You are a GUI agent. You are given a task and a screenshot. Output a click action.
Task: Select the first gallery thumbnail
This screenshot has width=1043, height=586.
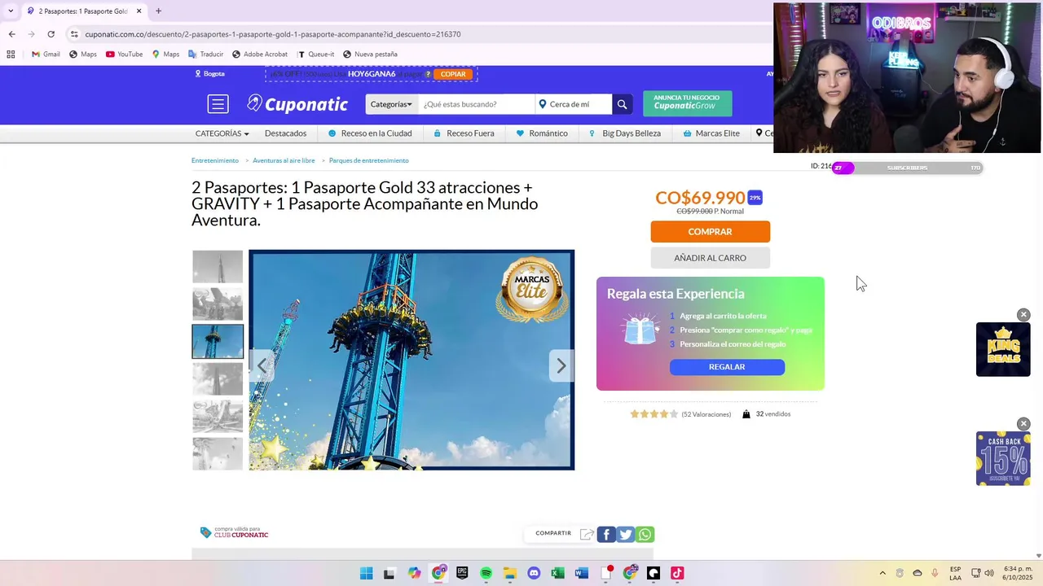(218, 267)
